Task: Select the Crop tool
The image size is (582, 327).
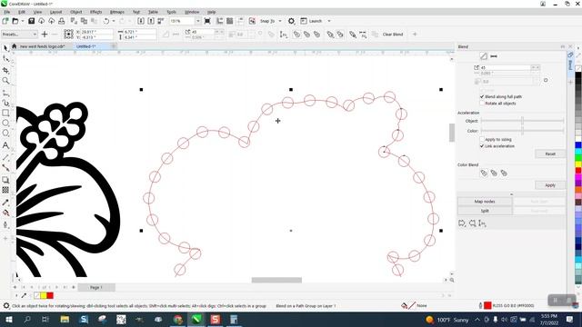Action: pos(5,70)
